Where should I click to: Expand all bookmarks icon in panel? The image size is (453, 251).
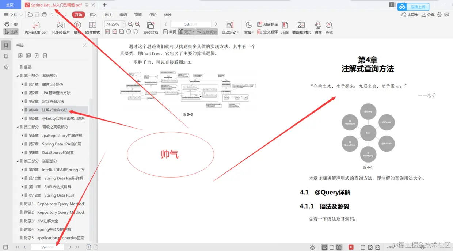click(x=20, y=56)
